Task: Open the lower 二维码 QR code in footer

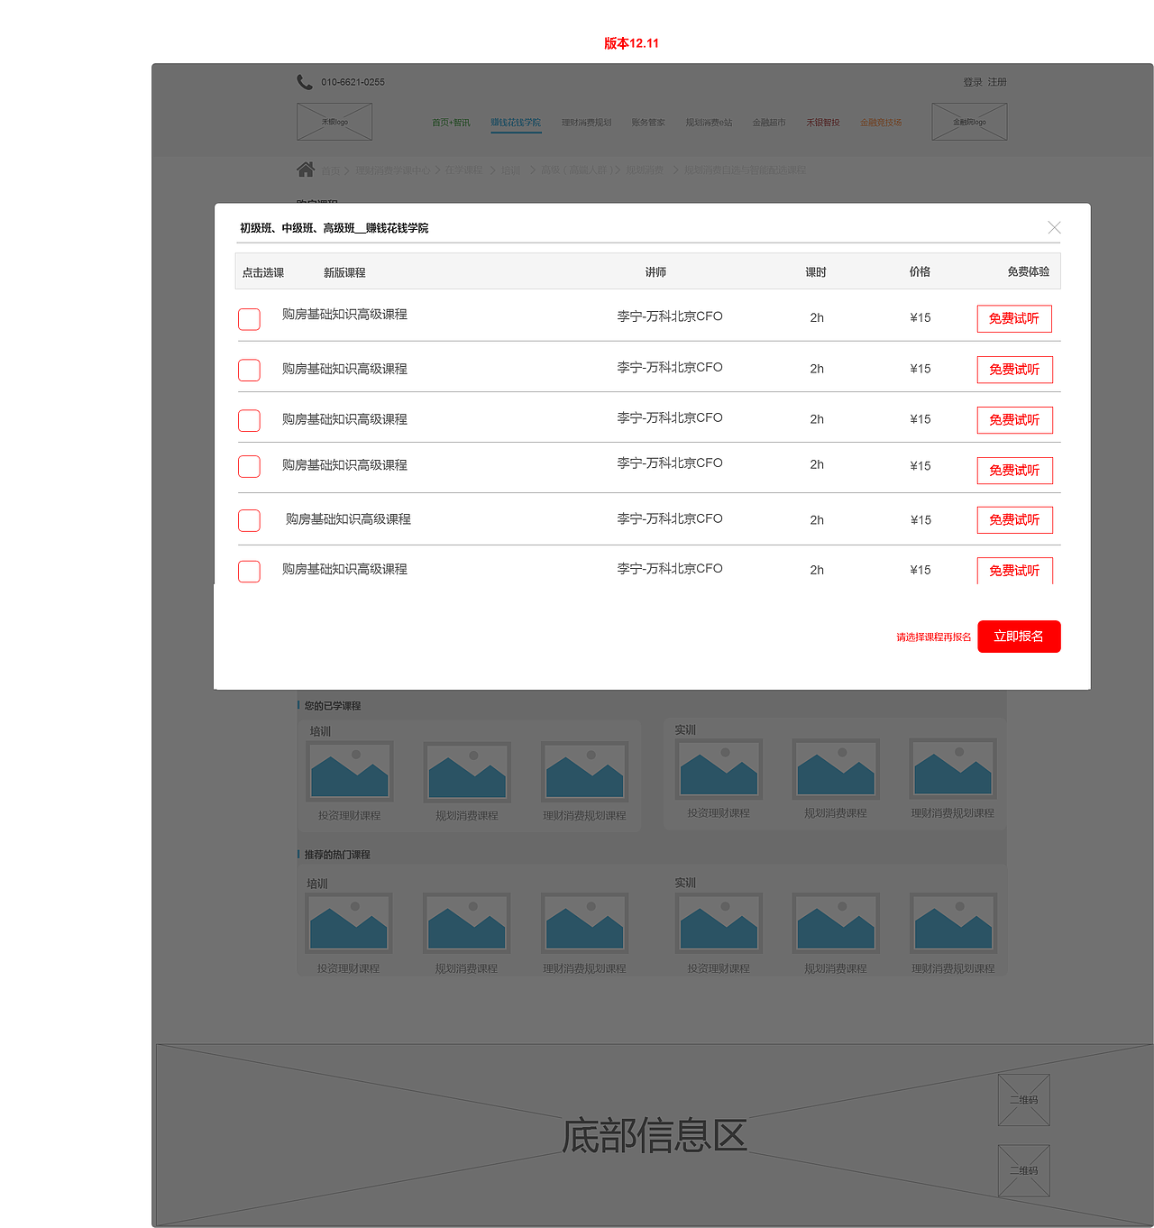Action: point(1023,1169)
